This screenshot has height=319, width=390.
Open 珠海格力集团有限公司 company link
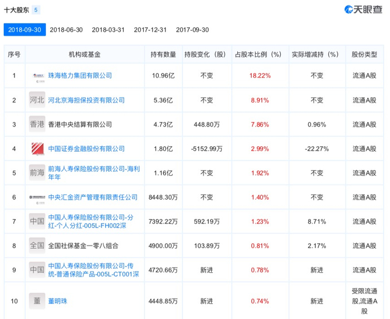coord(80,75)
